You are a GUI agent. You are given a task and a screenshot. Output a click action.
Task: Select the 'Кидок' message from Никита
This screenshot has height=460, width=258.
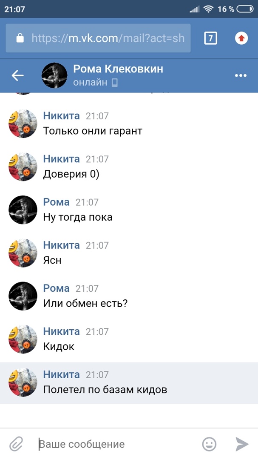click(59, 346)
